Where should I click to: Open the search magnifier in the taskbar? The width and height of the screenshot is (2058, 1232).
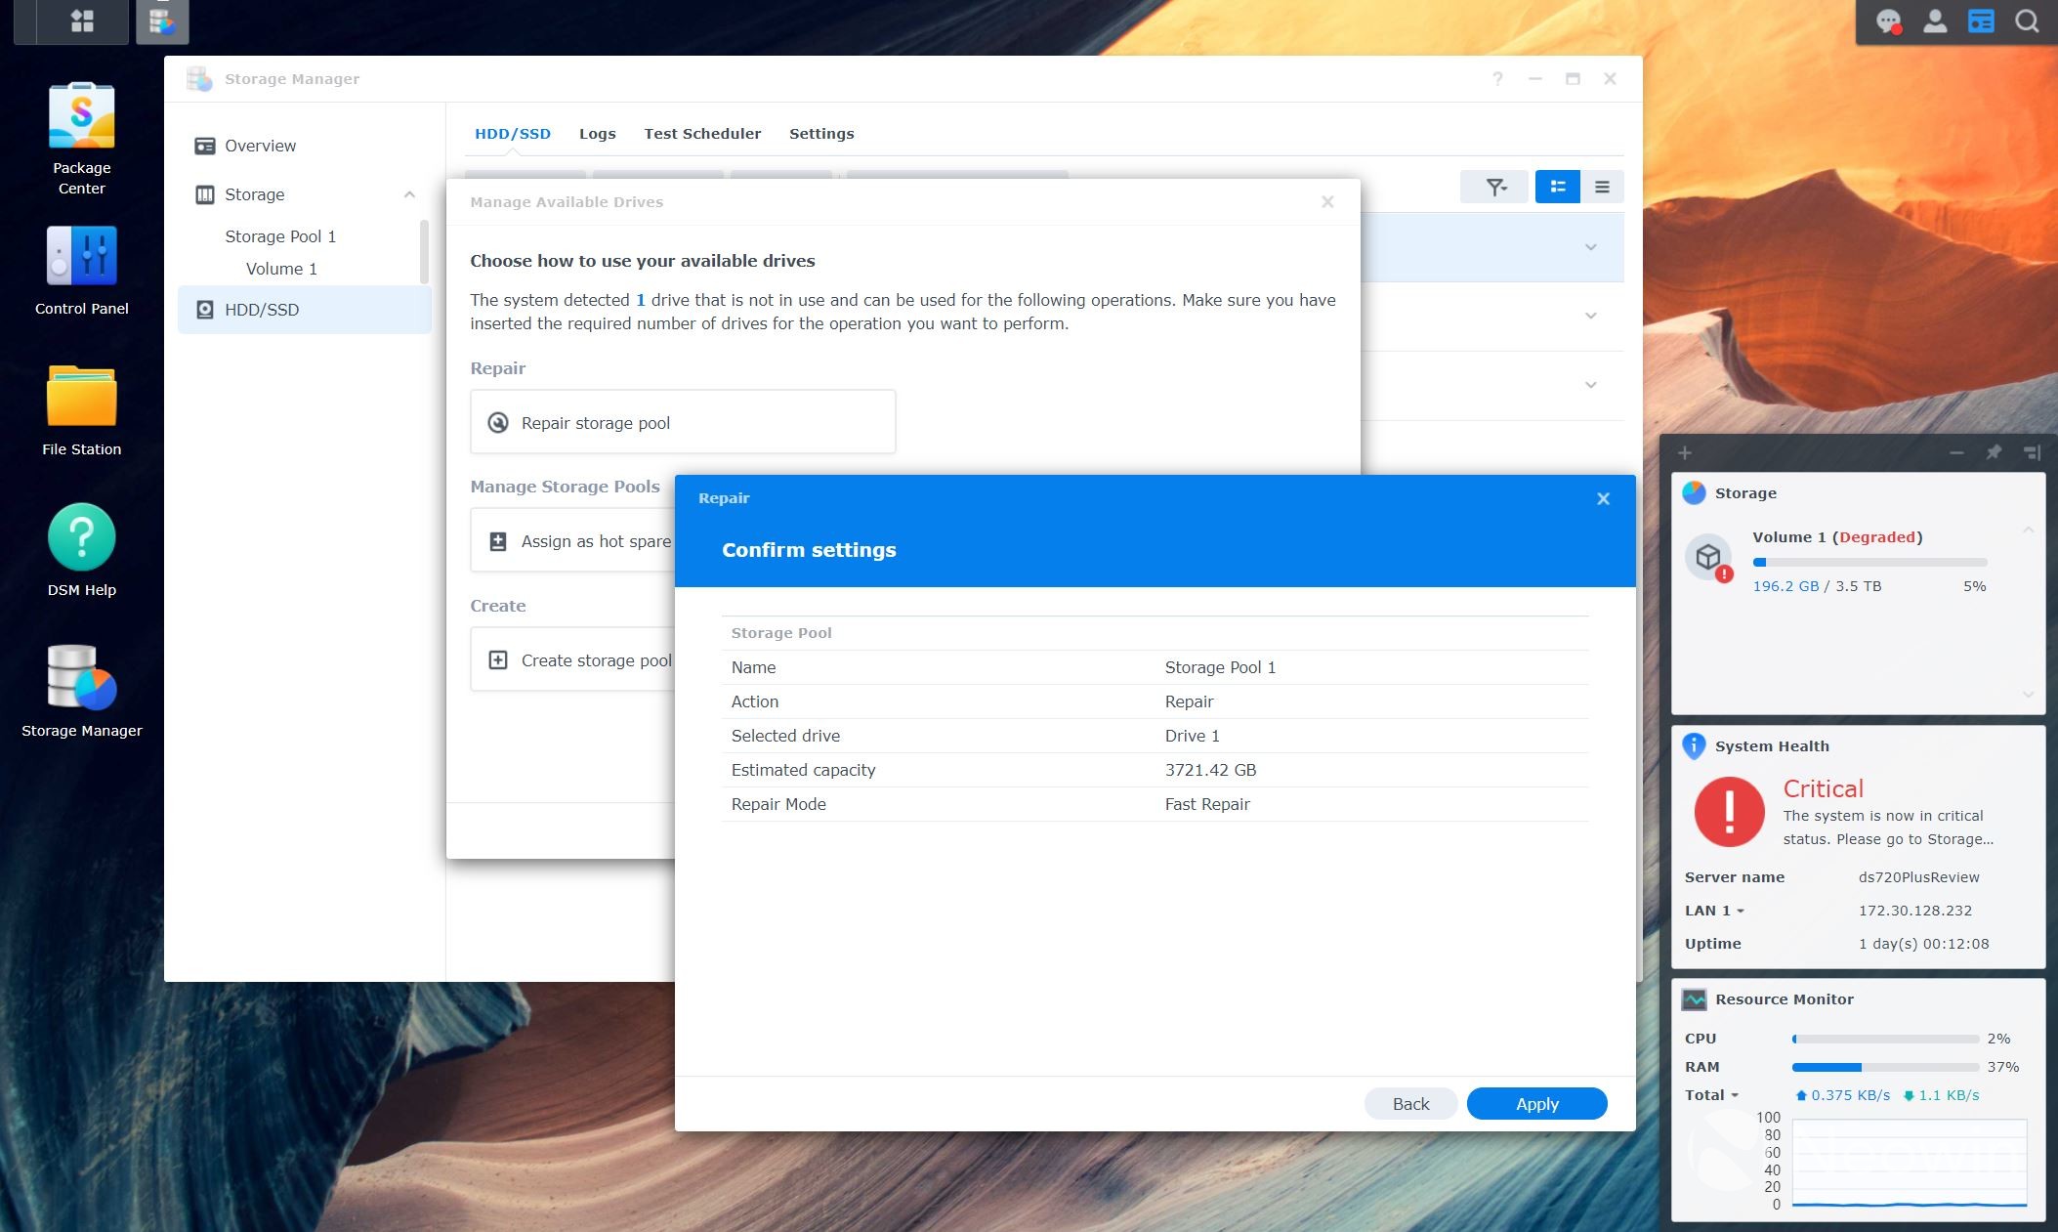pos(2026,20)
